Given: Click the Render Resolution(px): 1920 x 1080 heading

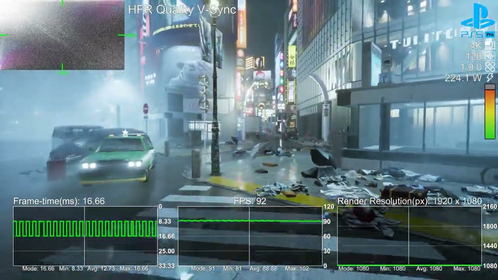Looking at the screenshot, I should point(410,201).
